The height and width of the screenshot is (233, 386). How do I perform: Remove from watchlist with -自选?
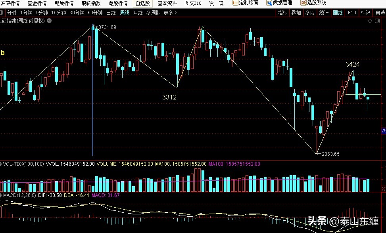(x=379, y=13)
